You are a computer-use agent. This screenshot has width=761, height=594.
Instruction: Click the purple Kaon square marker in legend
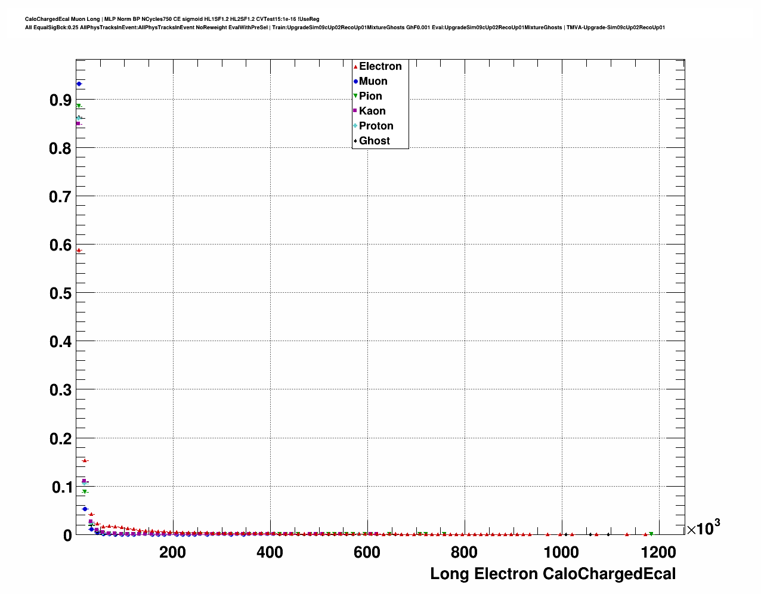point(355,111)
